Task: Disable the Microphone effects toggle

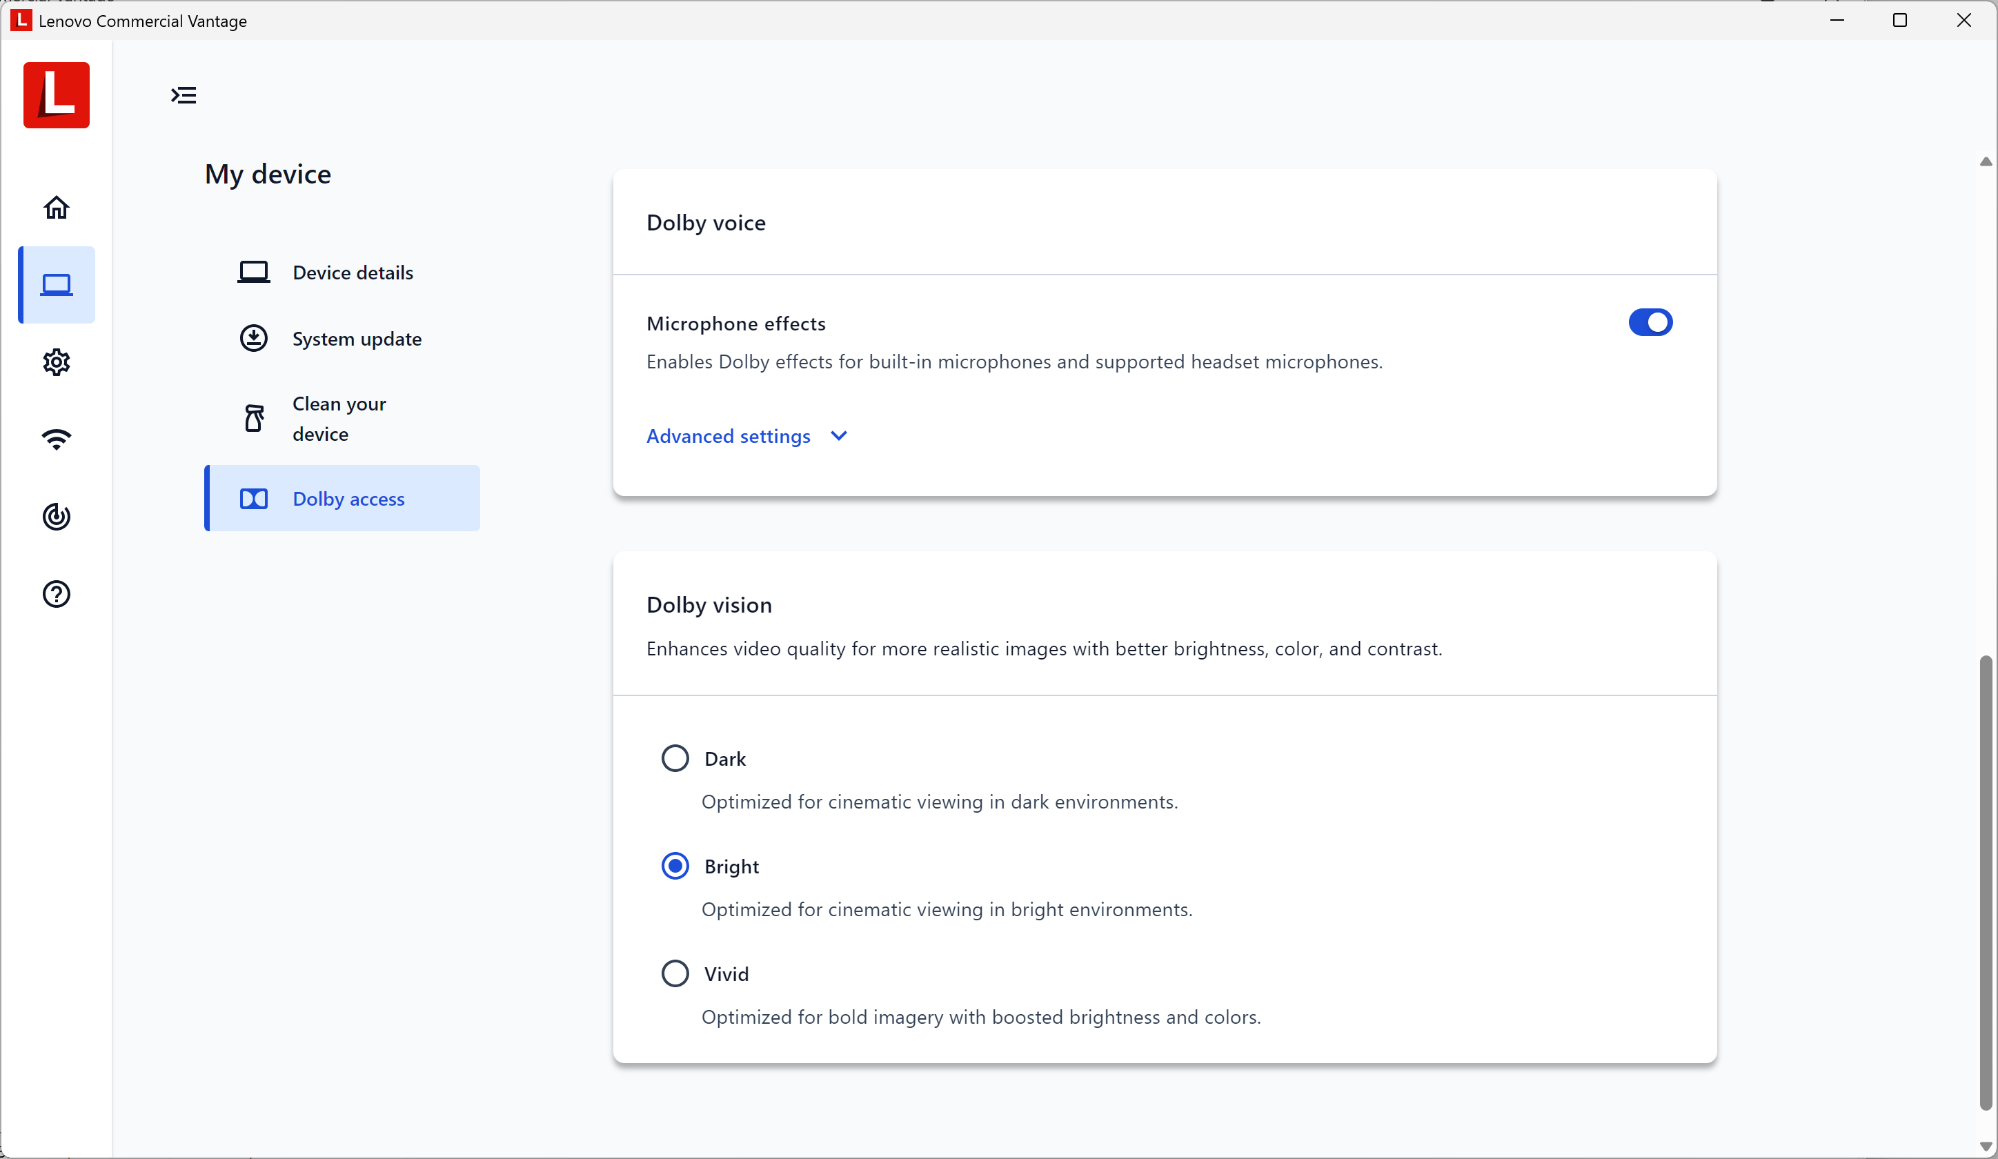Action: click(x=1650, y=323)
